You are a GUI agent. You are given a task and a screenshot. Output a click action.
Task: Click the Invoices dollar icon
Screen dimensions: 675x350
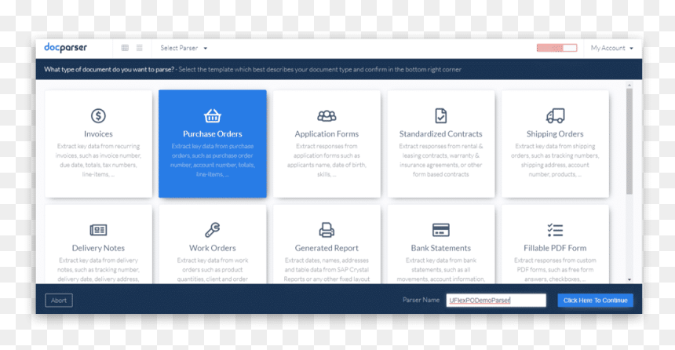pyautogui.click(x=98, y=115)
